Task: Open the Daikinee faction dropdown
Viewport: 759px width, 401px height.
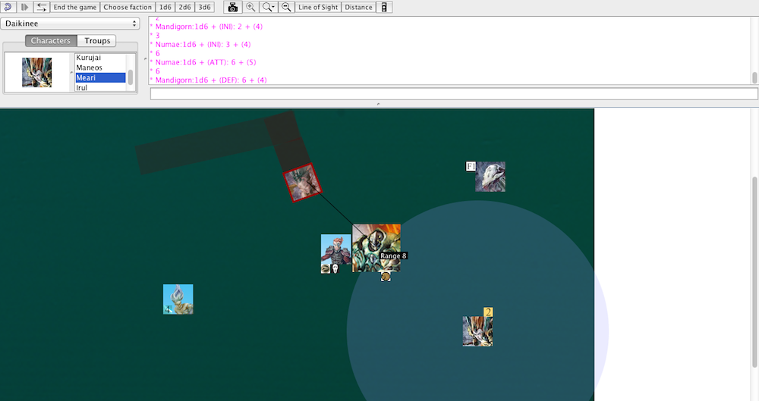Action: 71,23
